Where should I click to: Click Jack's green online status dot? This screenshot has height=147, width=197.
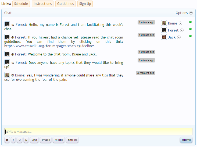click(x=191, y=36)
